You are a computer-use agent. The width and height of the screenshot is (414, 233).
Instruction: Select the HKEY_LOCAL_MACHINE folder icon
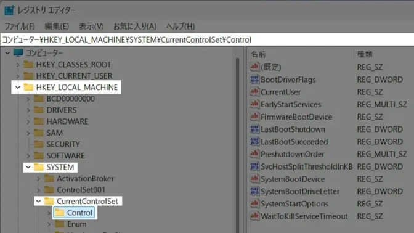point(28,87)
